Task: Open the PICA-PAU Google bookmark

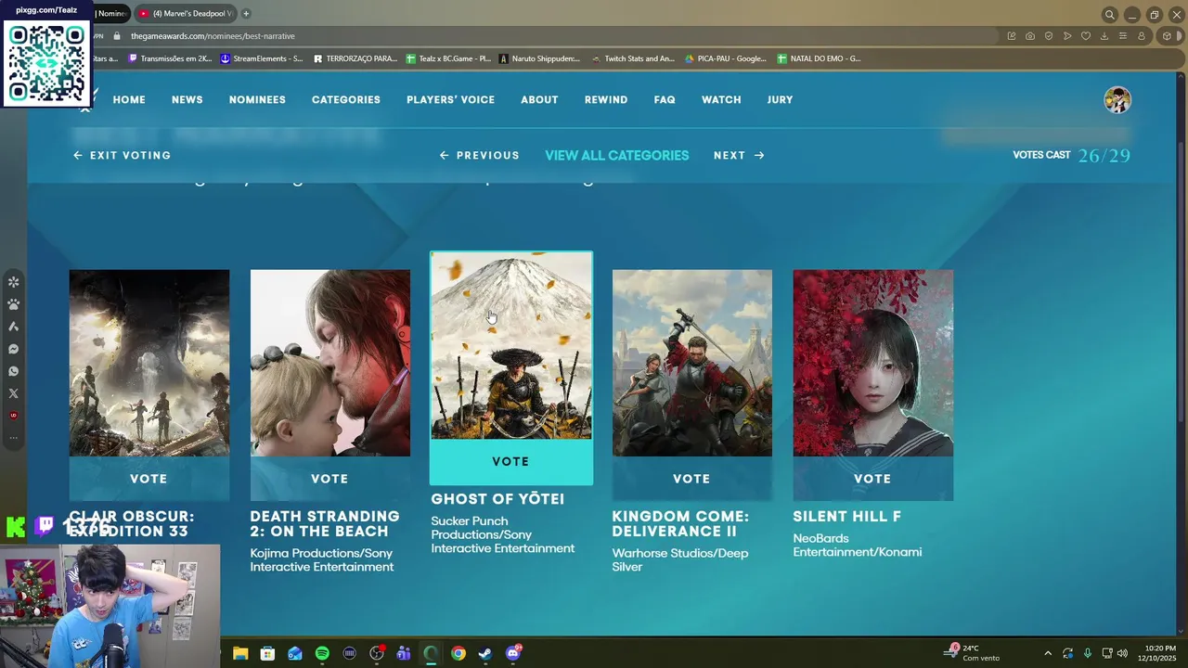Action: tap(725, 58)
